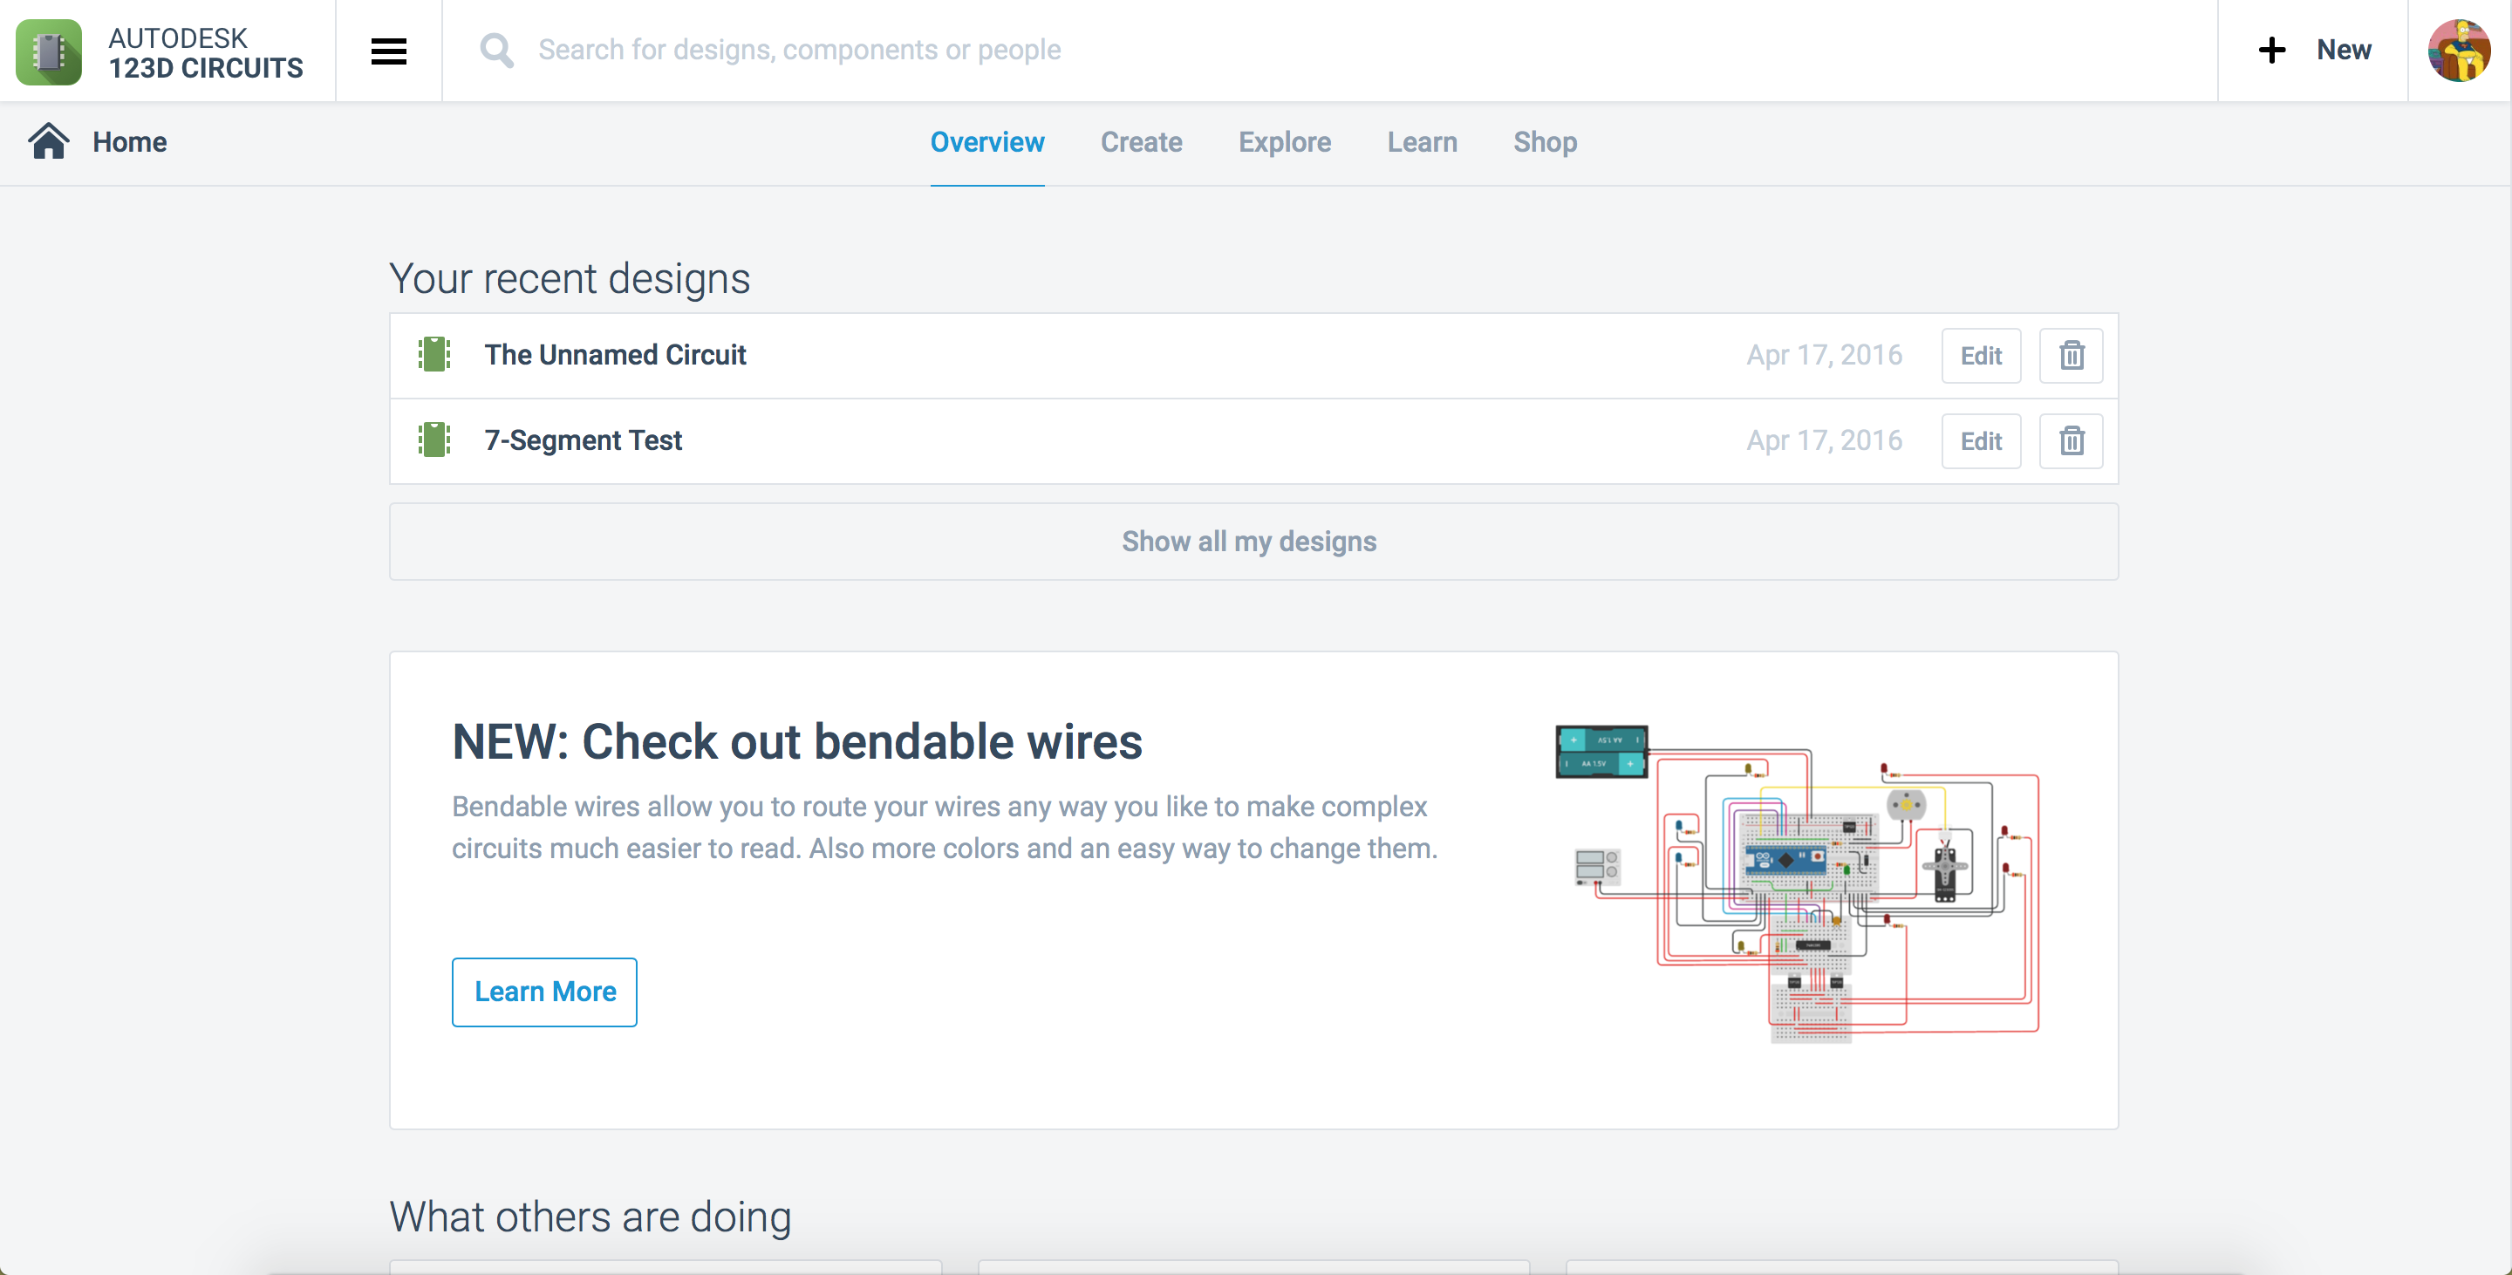Switch to the Create tab
This screenshot has width=2512, height=1275.
(x=1141, y=142)
